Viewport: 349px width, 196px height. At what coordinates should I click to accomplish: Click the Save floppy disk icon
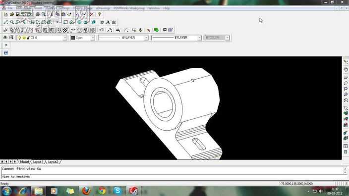(x=17, y=14)
